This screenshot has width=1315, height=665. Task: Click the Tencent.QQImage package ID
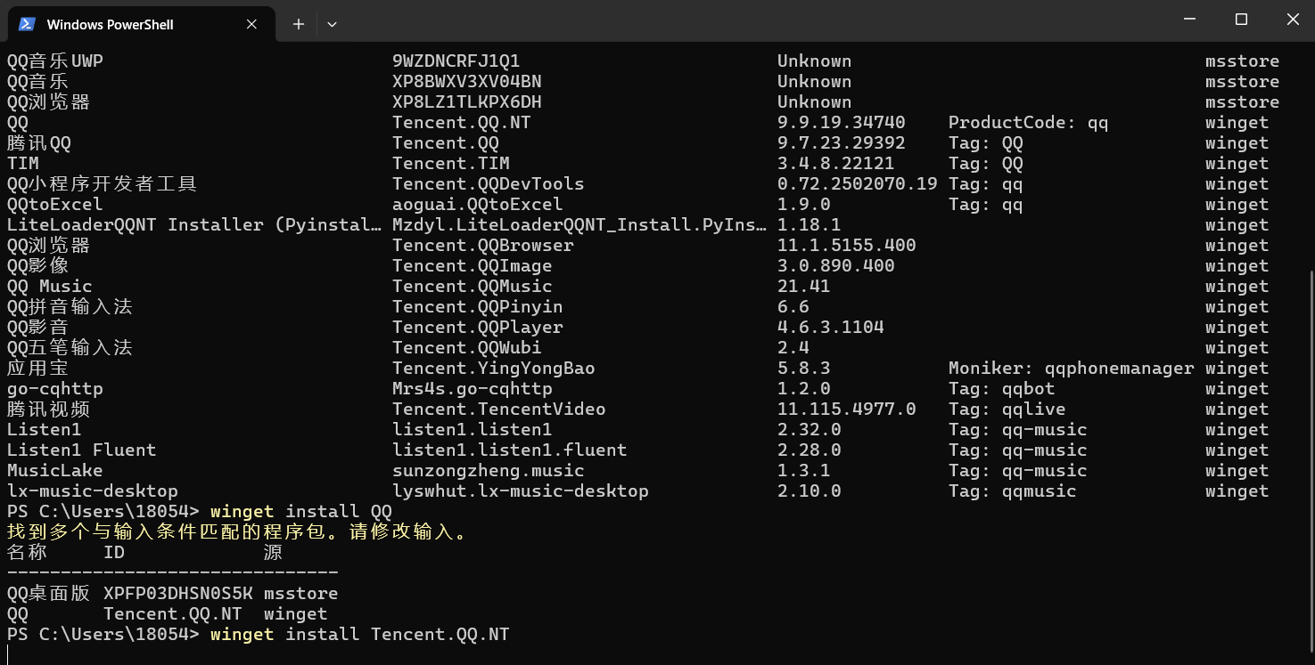point(472,266)
